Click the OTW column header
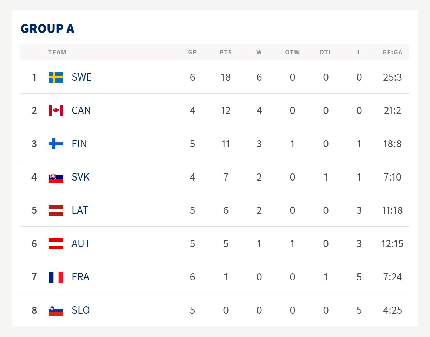 click(292, 52)
